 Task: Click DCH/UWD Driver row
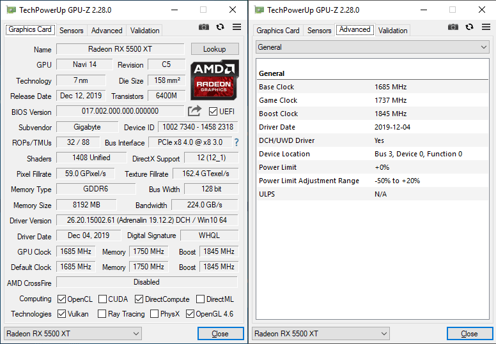click(x=372, y=140)
